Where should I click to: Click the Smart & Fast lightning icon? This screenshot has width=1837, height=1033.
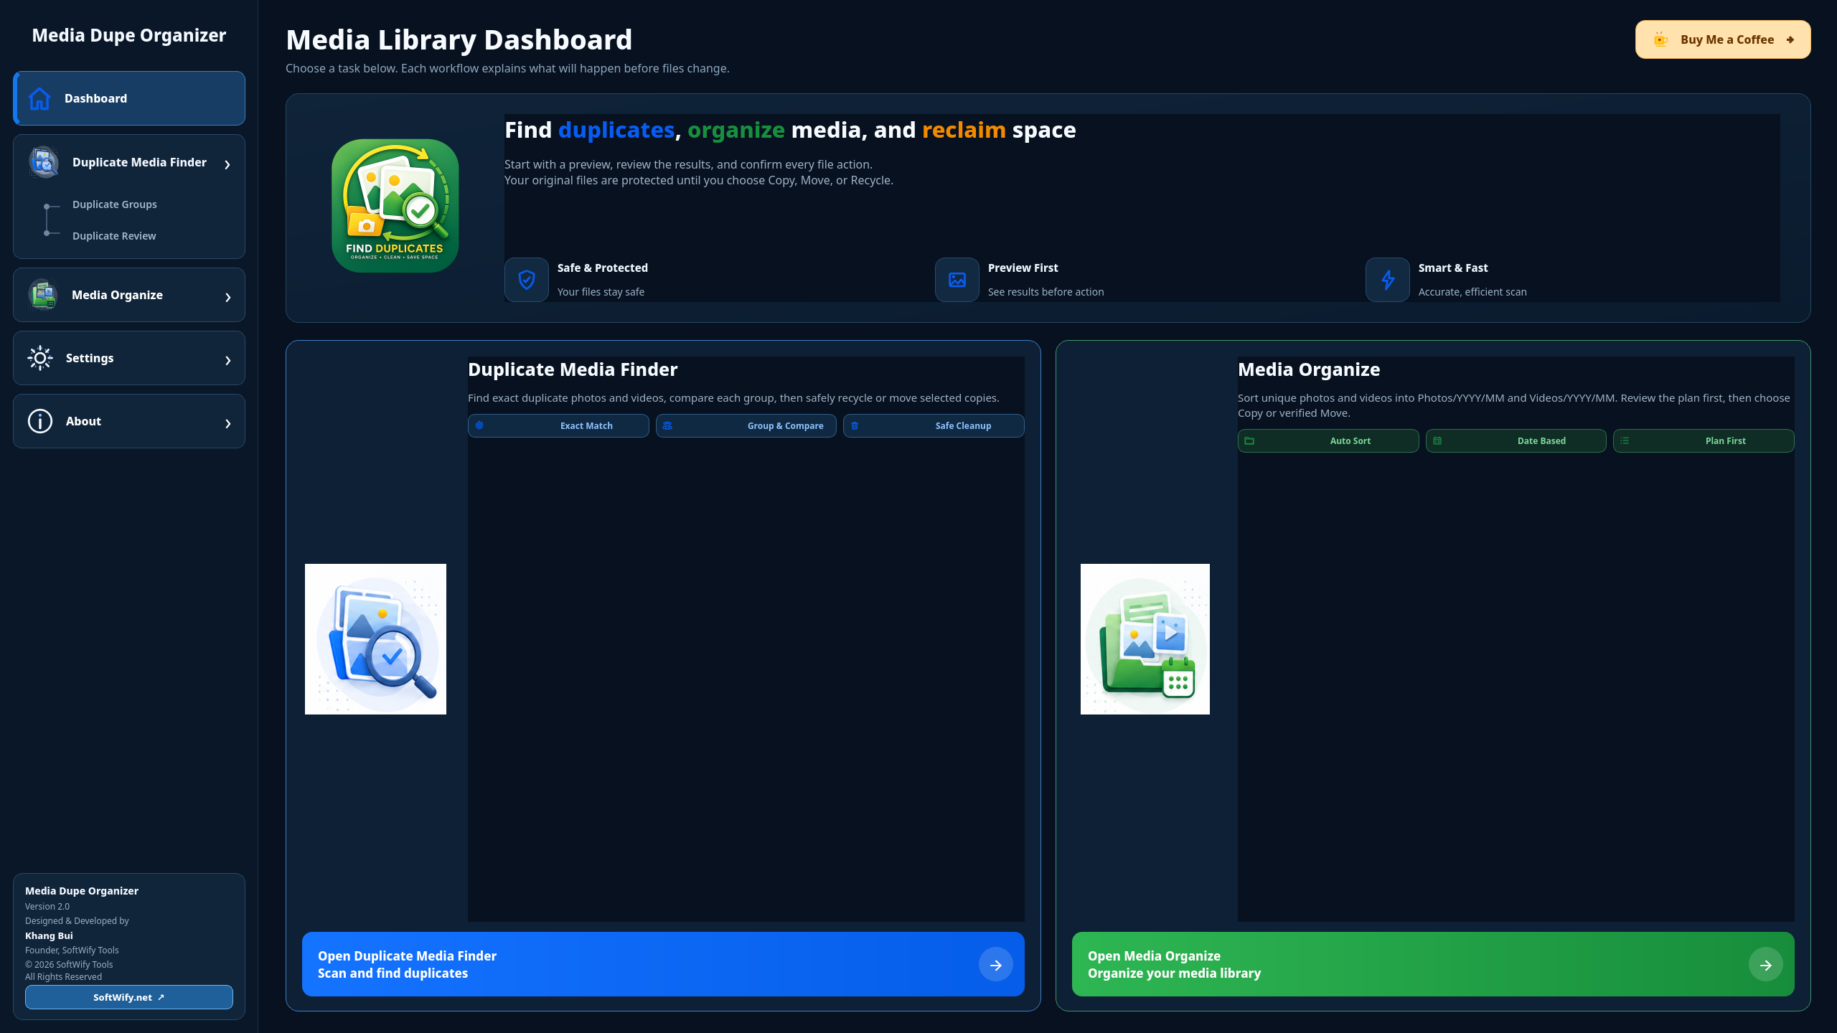click(1388, 280)
